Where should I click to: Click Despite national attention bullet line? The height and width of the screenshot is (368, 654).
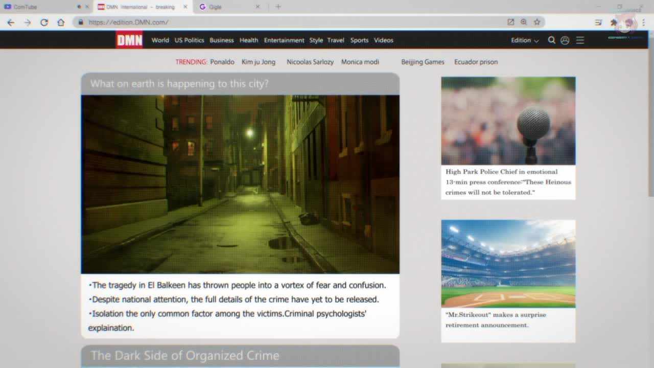[x=234, y=300]
